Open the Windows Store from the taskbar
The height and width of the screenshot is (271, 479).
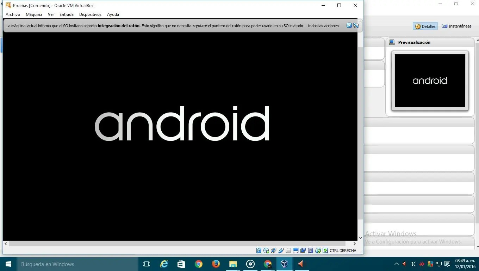click(181, 264)
